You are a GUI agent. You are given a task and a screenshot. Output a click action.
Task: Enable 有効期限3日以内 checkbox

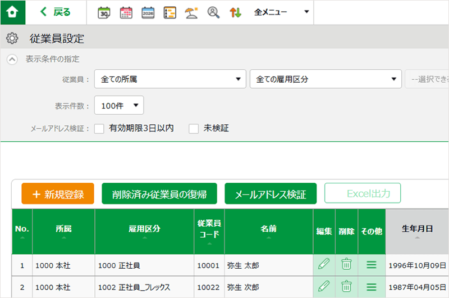coord(99,129)
